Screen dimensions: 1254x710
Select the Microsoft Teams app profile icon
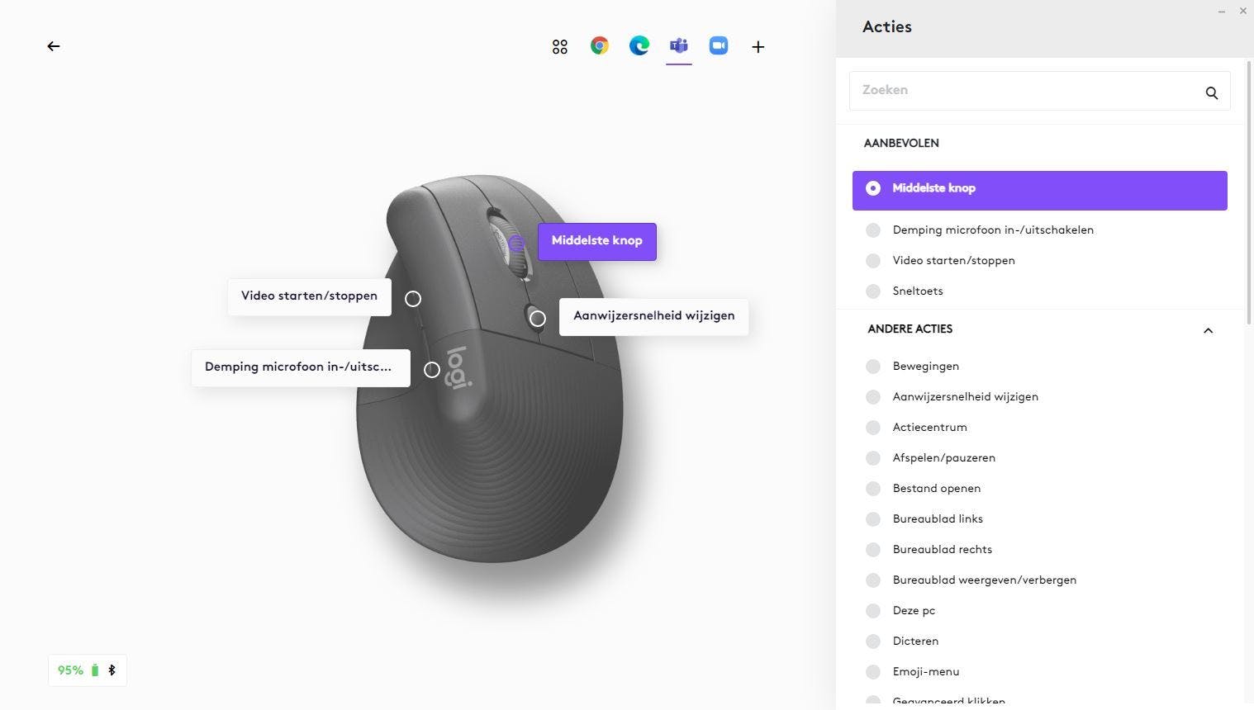click(x=679, y=46)
